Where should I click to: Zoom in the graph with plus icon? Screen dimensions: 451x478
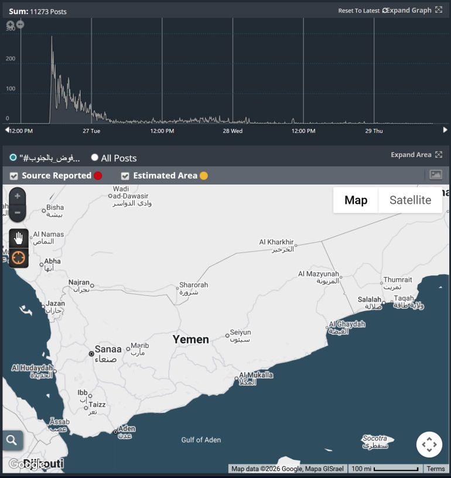click(x=11, y=24)
